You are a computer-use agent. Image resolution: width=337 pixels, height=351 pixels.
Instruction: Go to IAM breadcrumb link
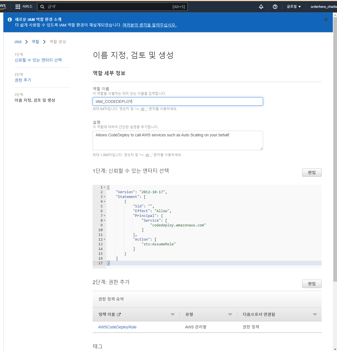click(x=18, y=42)
